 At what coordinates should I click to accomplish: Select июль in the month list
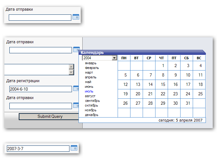pyautogui.click(x=89, y=91)
